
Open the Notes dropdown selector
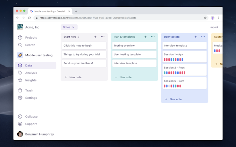(69, 27)
